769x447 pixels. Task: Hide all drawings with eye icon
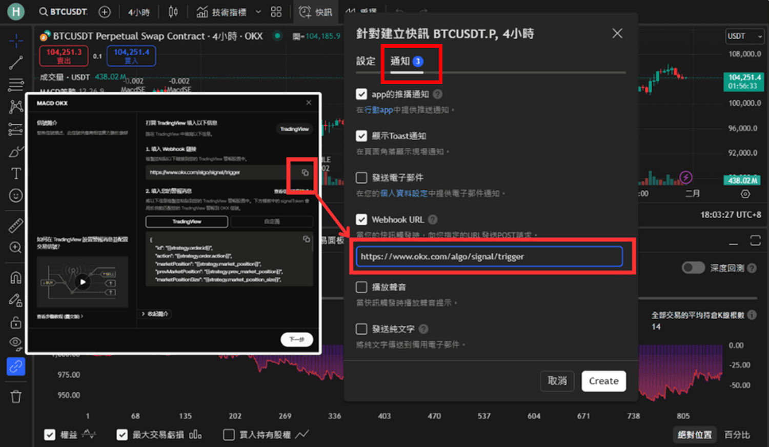pyautogui.click(x=16, y=343)
